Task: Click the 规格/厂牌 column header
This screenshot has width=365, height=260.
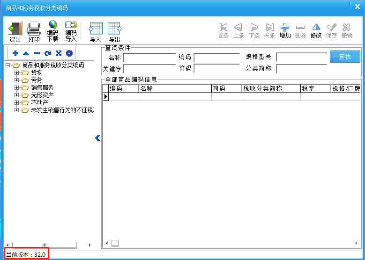Action: (346, 88)
